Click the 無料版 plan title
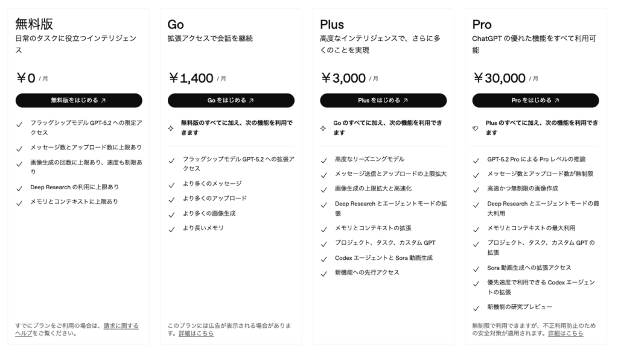This screenshot has height=352, width=618. 34,24
